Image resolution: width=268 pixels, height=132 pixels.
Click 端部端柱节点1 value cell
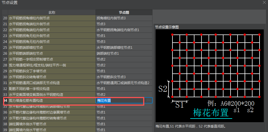click(124, 53)
